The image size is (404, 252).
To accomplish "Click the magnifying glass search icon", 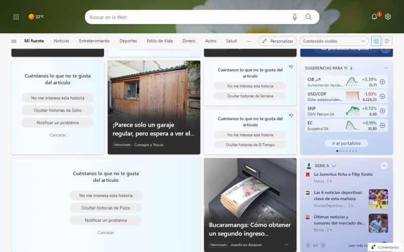I will coord(309,17).
